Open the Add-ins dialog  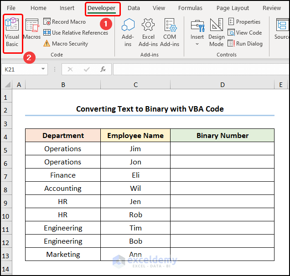[x=128, y=32]
